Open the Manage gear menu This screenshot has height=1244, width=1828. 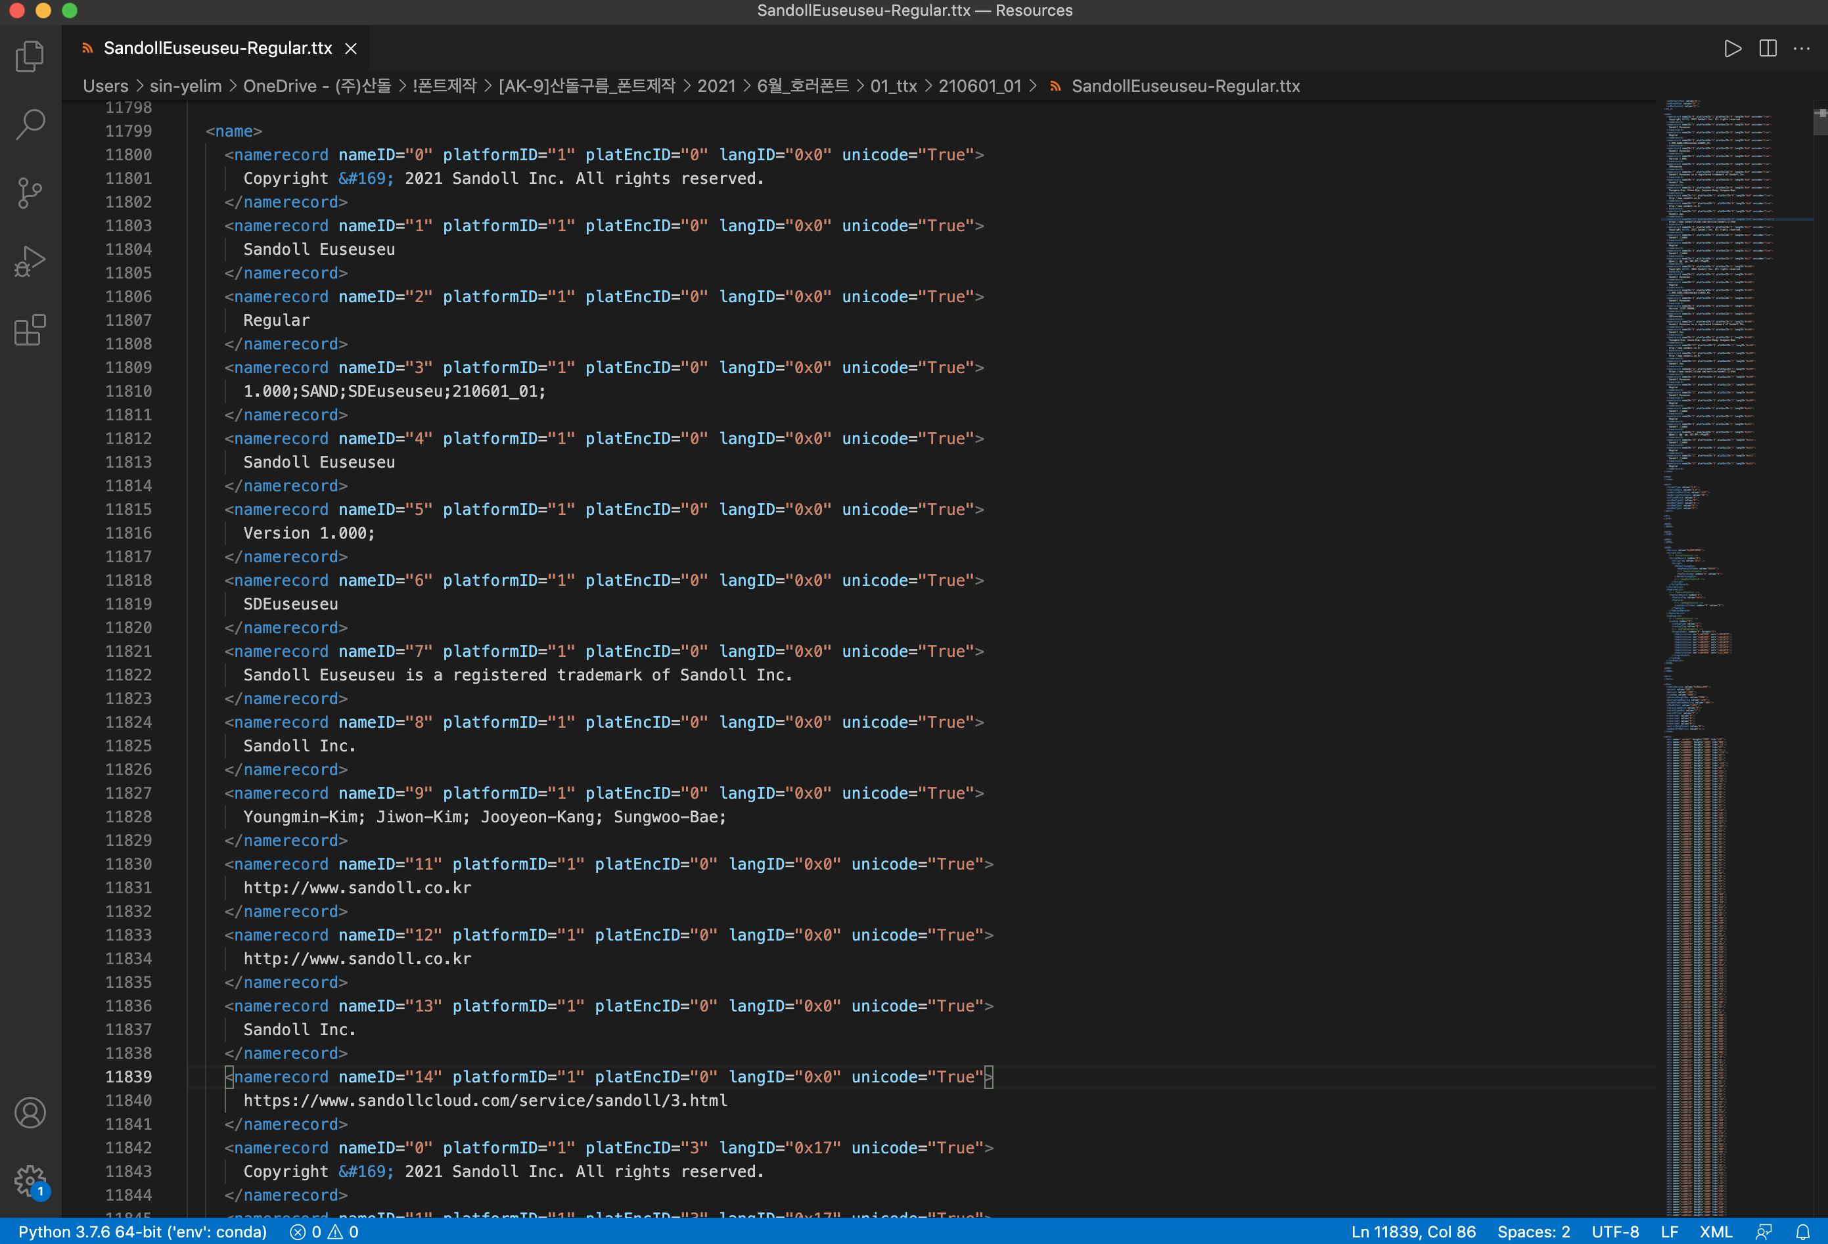point(30,1180)
